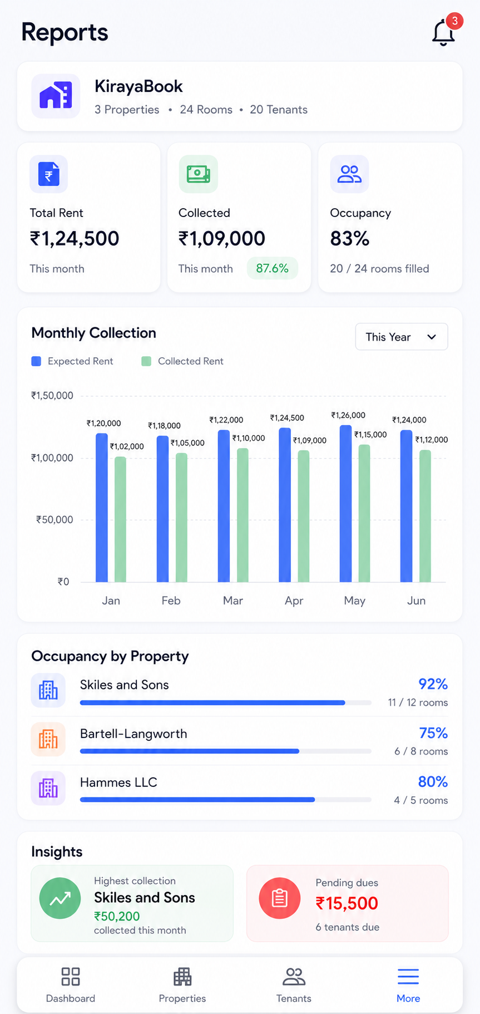This screenshot has height=1014, width=480.
Task: Open the Total Rent ₹1,24,500 amount
Action: [x=75, y=239]
